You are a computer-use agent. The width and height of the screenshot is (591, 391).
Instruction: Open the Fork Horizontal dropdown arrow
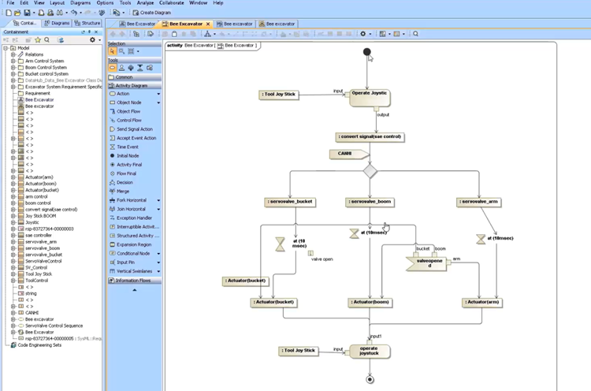click(x=158, y=200)
